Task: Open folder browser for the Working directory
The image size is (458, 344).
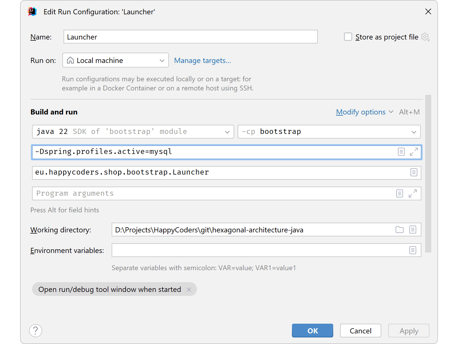Action: point(400,230)
